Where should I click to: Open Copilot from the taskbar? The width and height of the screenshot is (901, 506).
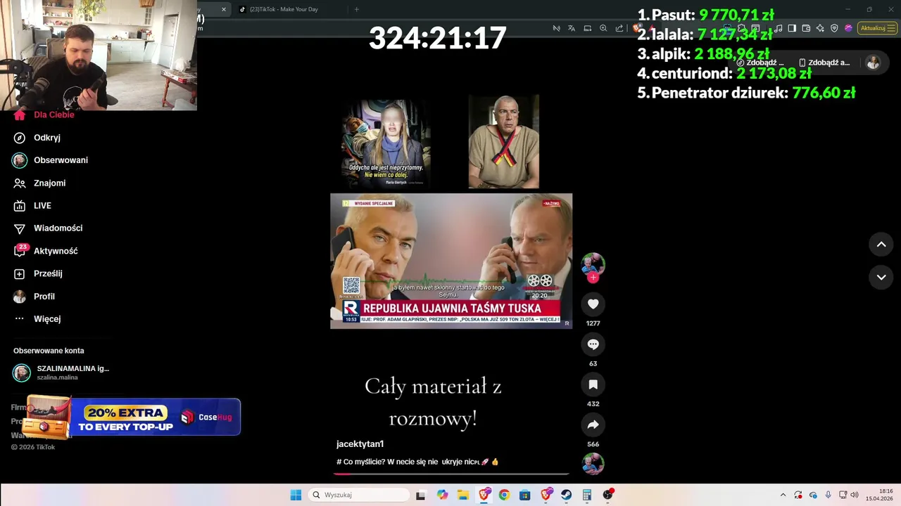442,495
